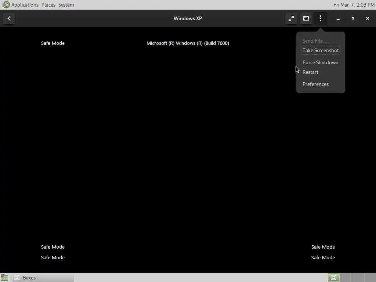Close the three-dot actions menu button
376x282 pixels.
(321, 18)
